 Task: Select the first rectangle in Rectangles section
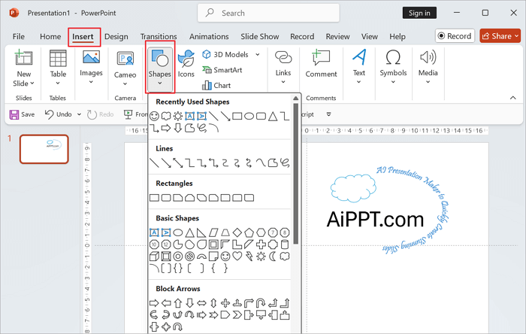point(154,198)
